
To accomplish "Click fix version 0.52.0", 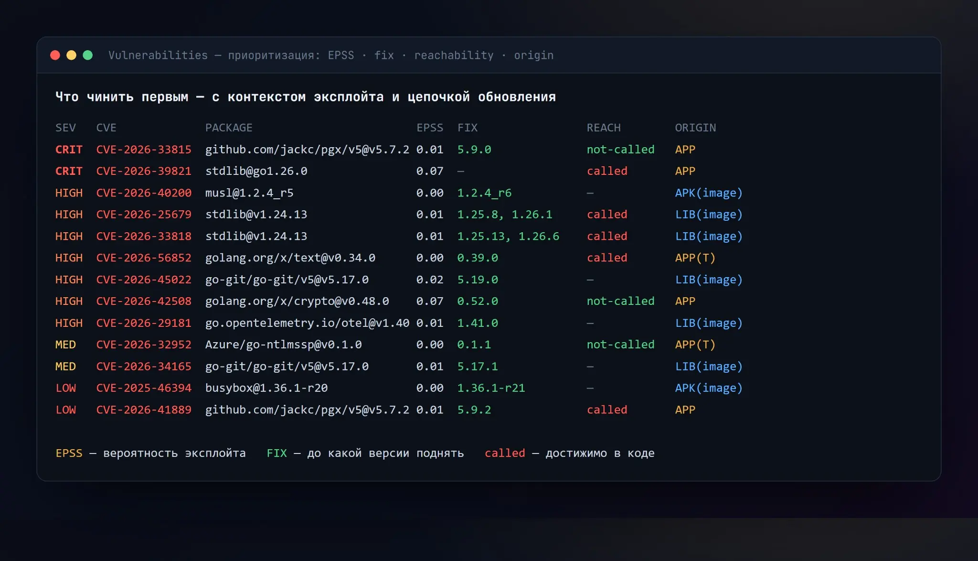I will click(x=478, y=302).
